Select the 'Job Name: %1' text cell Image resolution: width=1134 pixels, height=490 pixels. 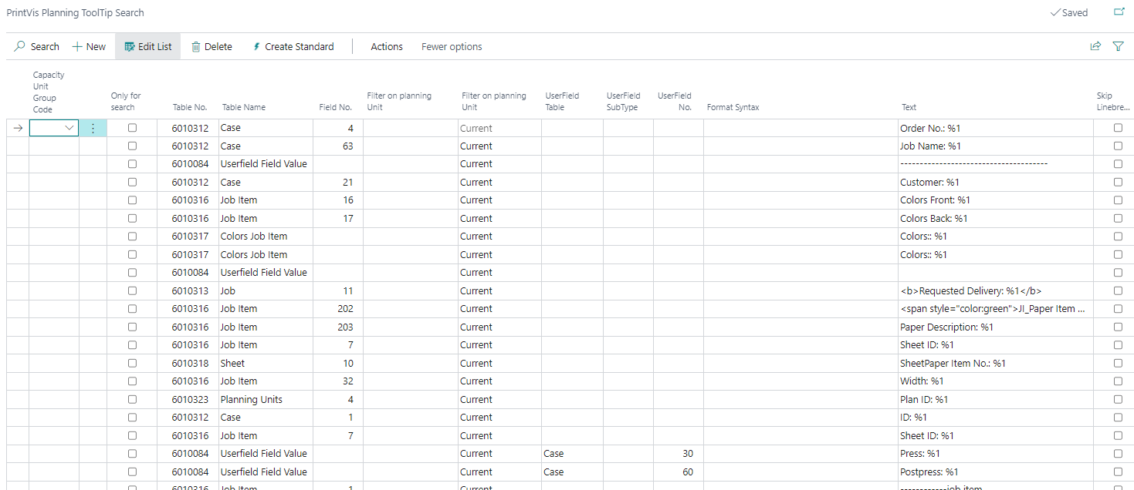point(996,146)
